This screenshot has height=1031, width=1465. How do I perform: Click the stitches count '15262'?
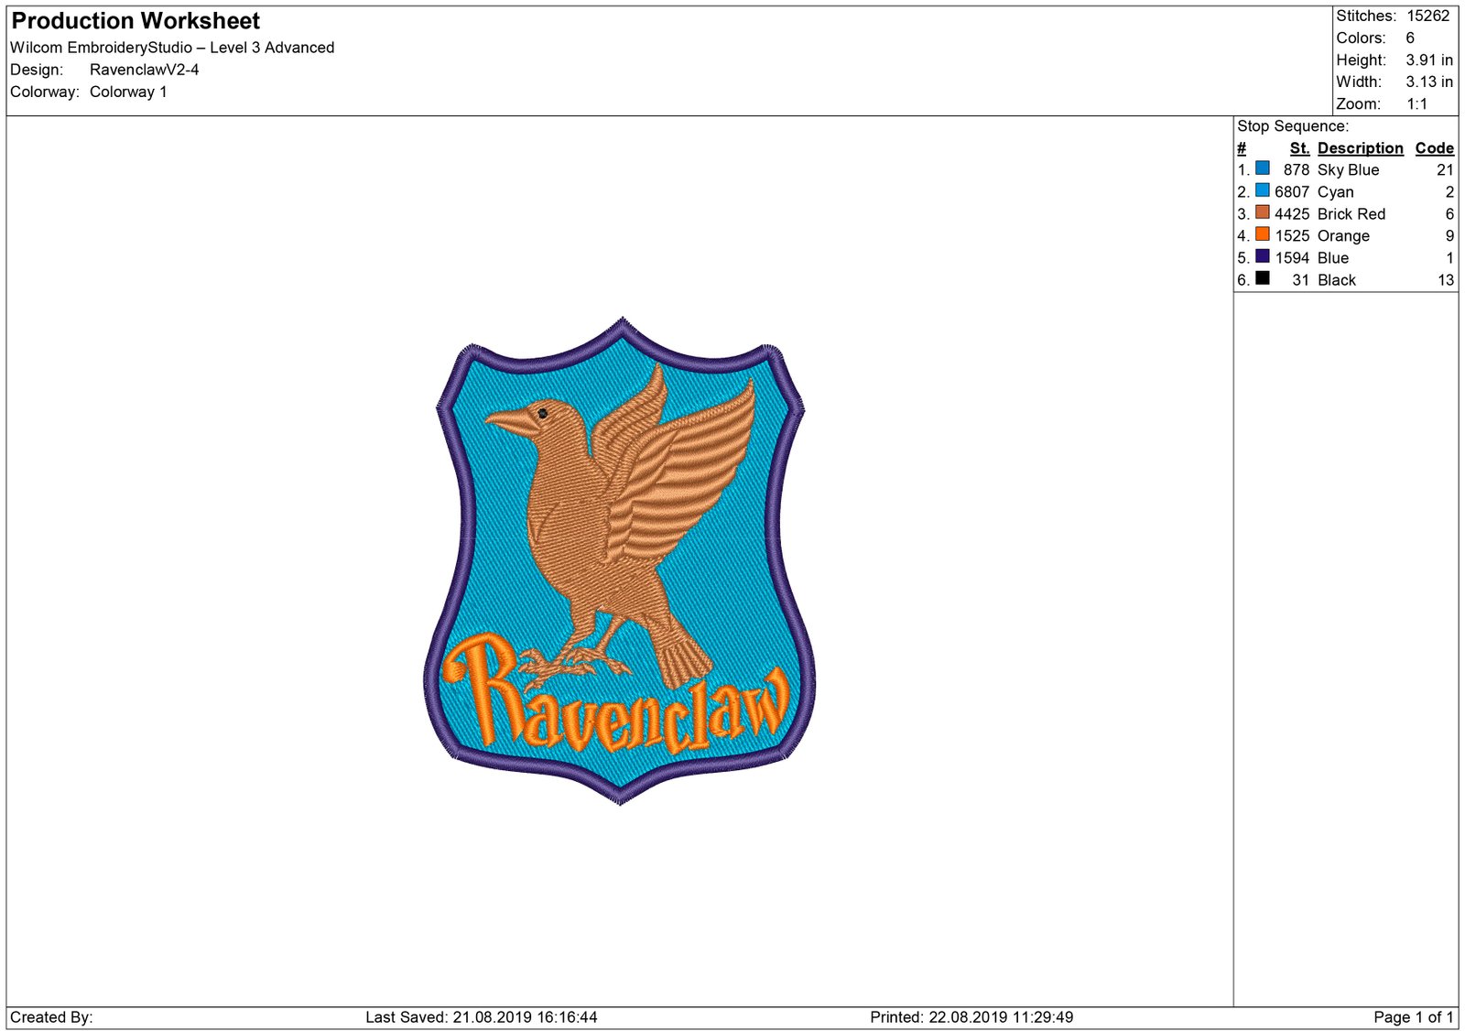1428,16
